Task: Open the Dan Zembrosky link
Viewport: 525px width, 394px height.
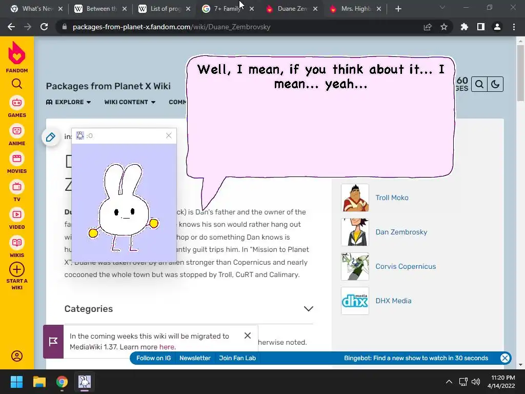Action: [x=401, y=232]
